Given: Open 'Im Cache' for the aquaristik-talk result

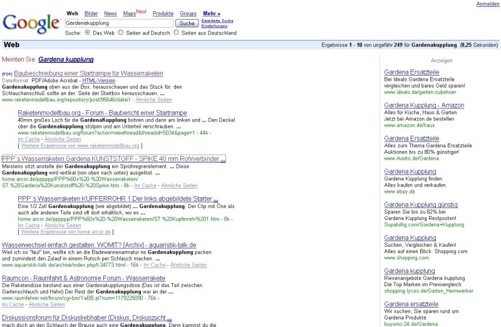Looking at the screenshot, I should point(155,265).
